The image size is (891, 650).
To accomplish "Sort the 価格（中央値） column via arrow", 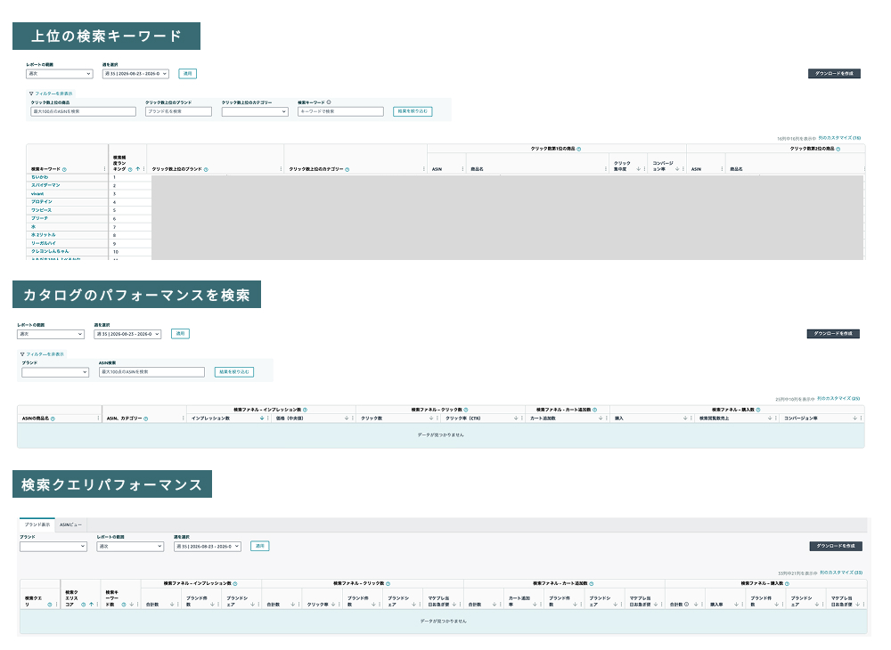I will (x=347, y=418).
